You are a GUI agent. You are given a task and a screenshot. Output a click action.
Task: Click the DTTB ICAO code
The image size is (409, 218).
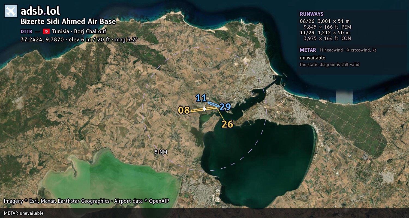tap(26, 31)
